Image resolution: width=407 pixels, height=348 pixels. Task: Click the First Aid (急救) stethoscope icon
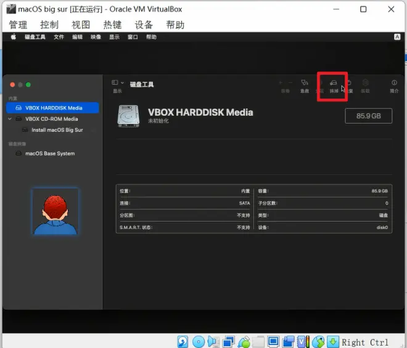pos(305,83)
